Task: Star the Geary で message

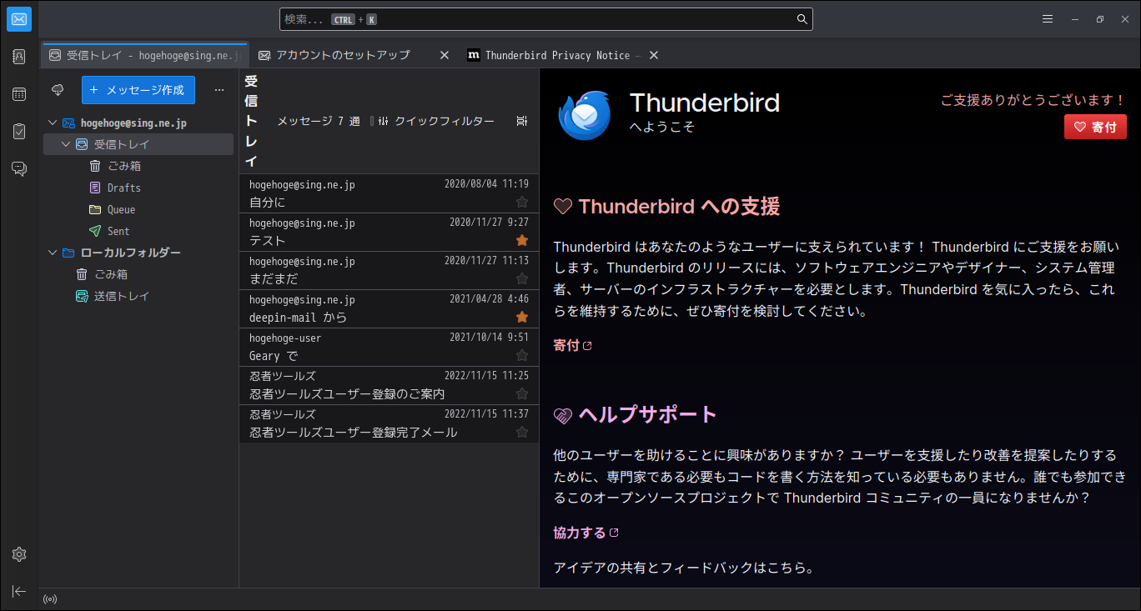Action: 522,355
